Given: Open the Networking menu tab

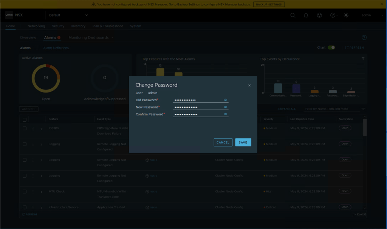Looking at the screenshot, I should (x=36, y=26).
